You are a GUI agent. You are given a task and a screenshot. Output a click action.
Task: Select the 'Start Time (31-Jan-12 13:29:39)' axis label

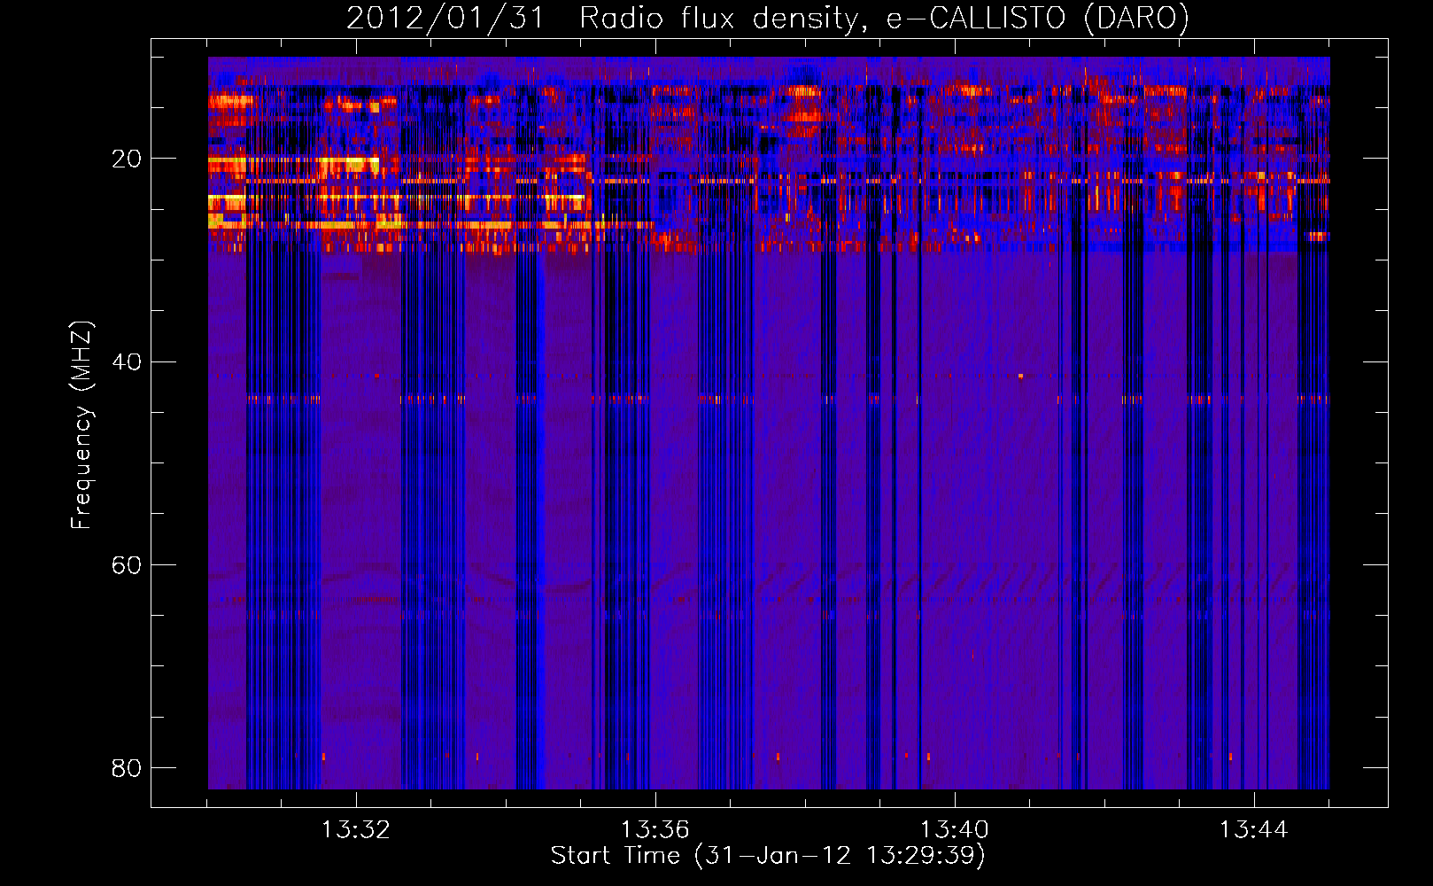[x=768, y=856]
